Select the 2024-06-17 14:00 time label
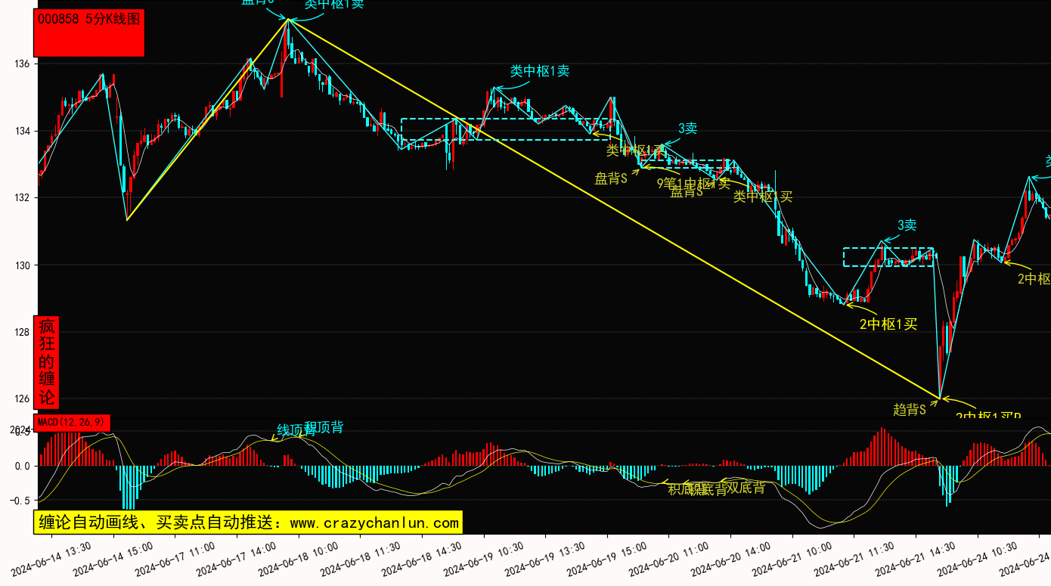The image size is (1051, 586). (237, 559)
